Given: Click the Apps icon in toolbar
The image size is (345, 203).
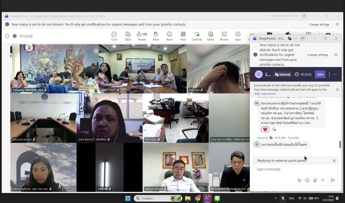Looking at the screenshot, I should click(x=238, y=36).
